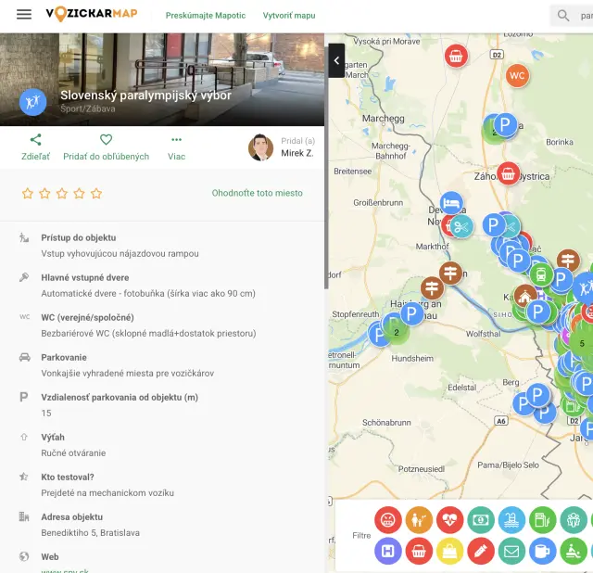The image size is (593, 573).
Task: Toggle the blue swimming pool filter
Action: tap(511, 519)
